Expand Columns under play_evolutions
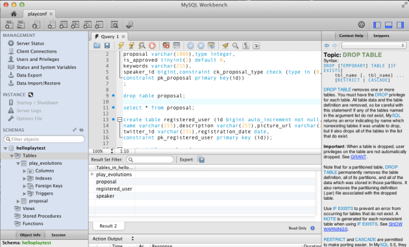Screen dimensions: 409x247 pyautogui.click(x=25, y=171)
